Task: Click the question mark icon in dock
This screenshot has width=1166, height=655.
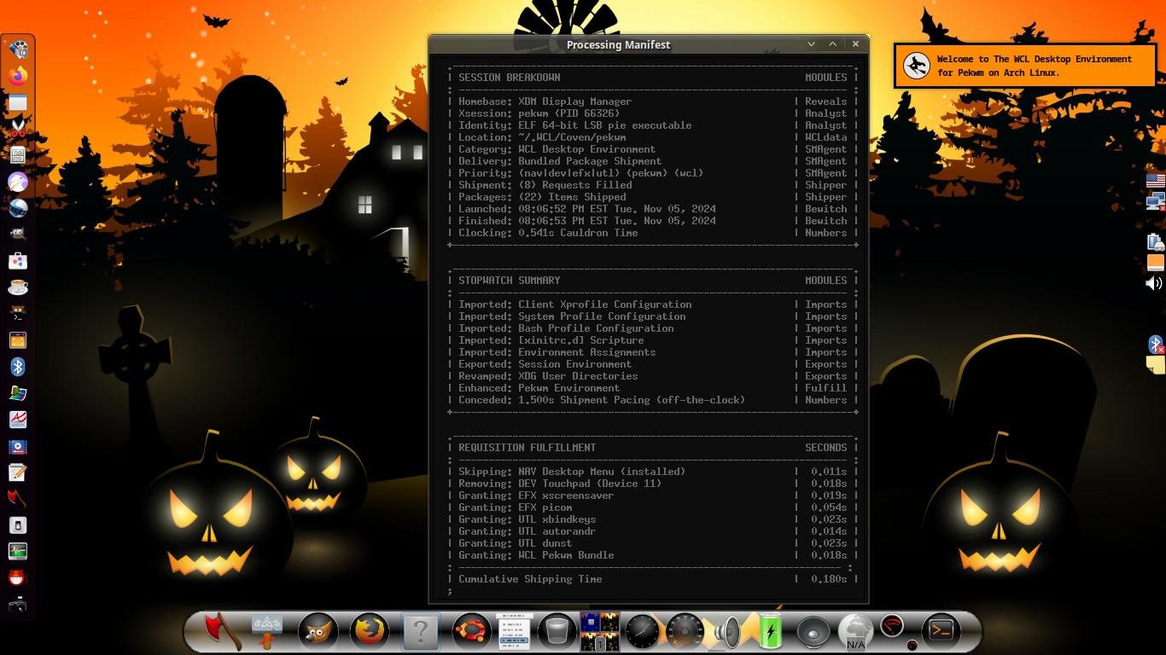Action: click(x=420, y=632)
